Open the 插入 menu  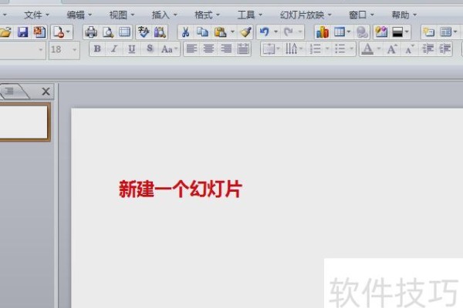click(x=164, y=15)
